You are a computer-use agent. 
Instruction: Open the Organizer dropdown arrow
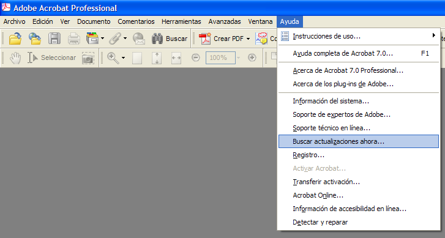click(x=102, y=39)
